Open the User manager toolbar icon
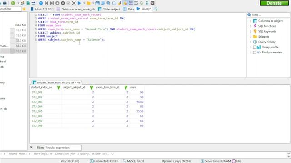291x163 pixels. [x=23, y=3]
